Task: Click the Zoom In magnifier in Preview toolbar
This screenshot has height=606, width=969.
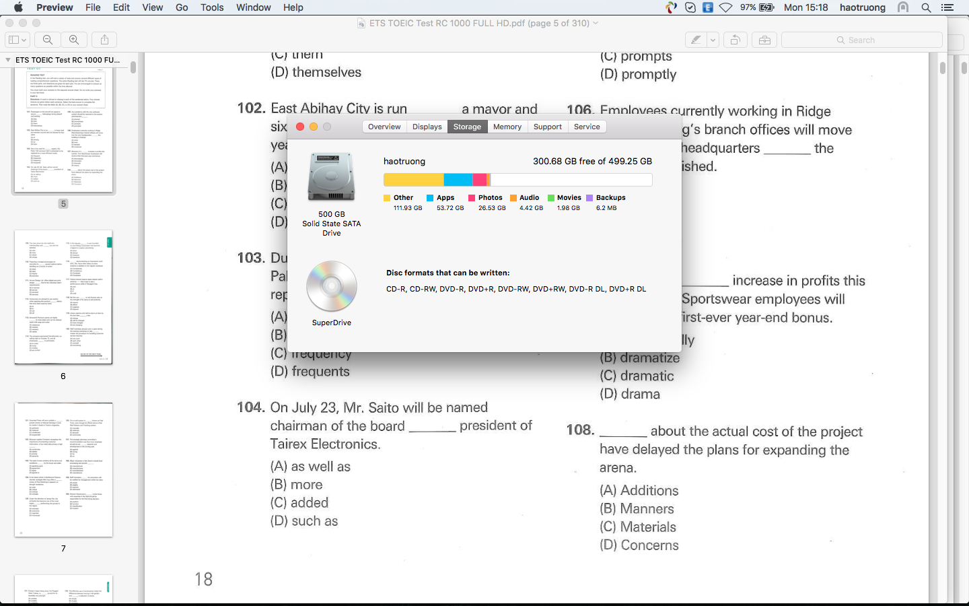Action: coord(74,40)
